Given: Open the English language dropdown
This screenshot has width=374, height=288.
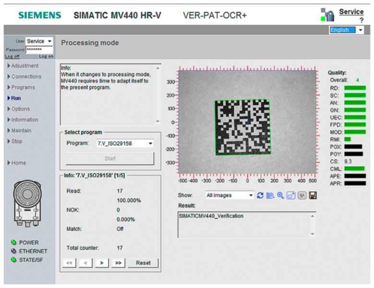Looking at the screenshot, I should pyautogui.click(x=346, y=30).
